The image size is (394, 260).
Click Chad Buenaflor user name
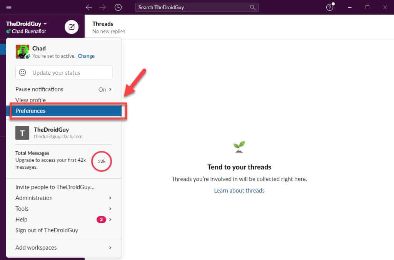click(x=29, y=32)
